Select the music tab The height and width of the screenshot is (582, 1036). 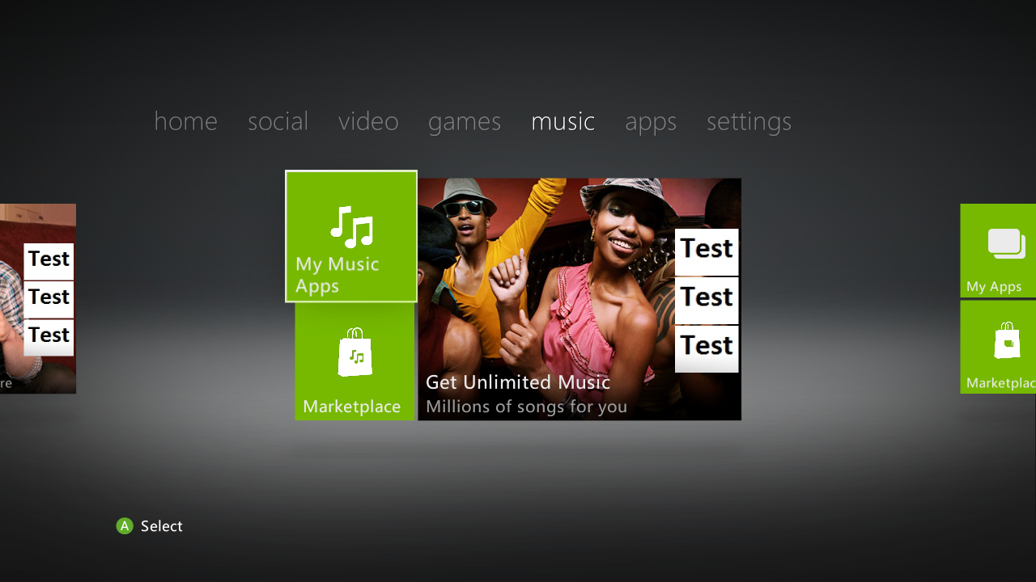click(x=563, y=121)
